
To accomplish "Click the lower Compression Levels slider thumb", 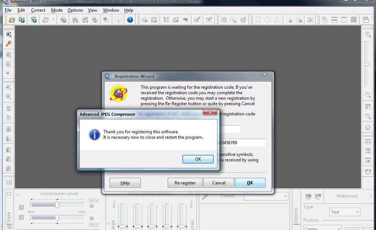I will coord(57,218).
